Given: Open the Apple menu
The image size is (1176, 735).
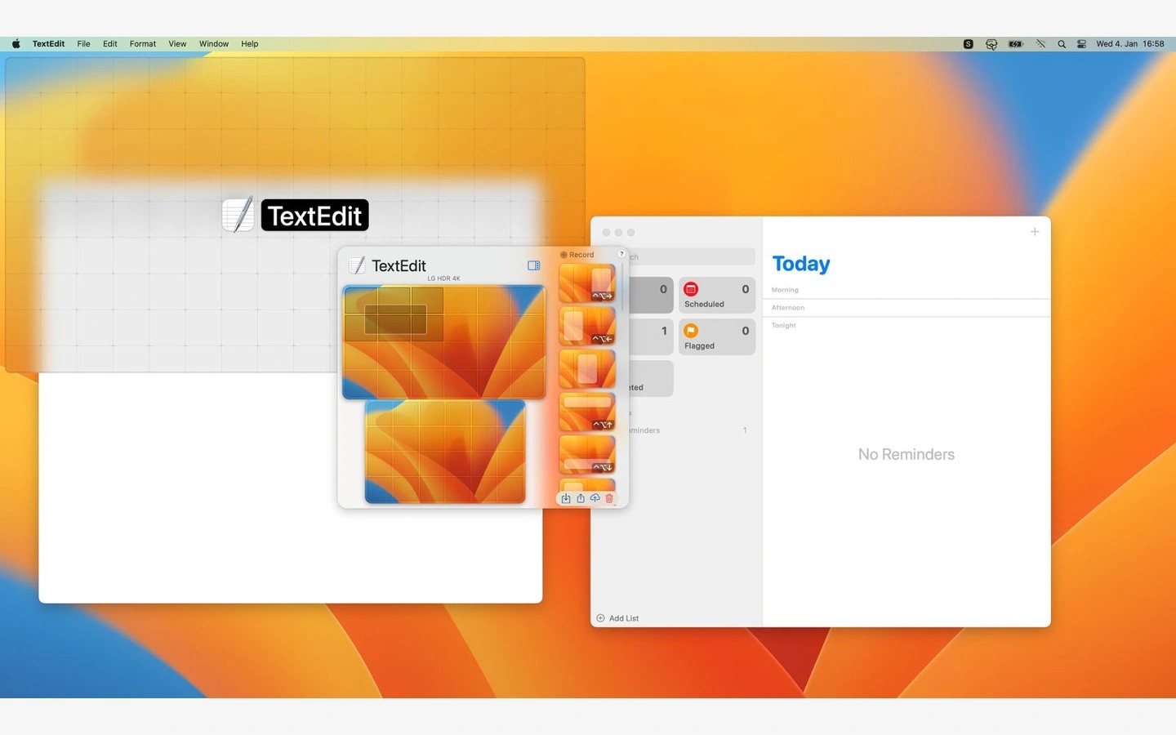Looking at the screenshot, I should pyautogui.click(x=16, y=44).
